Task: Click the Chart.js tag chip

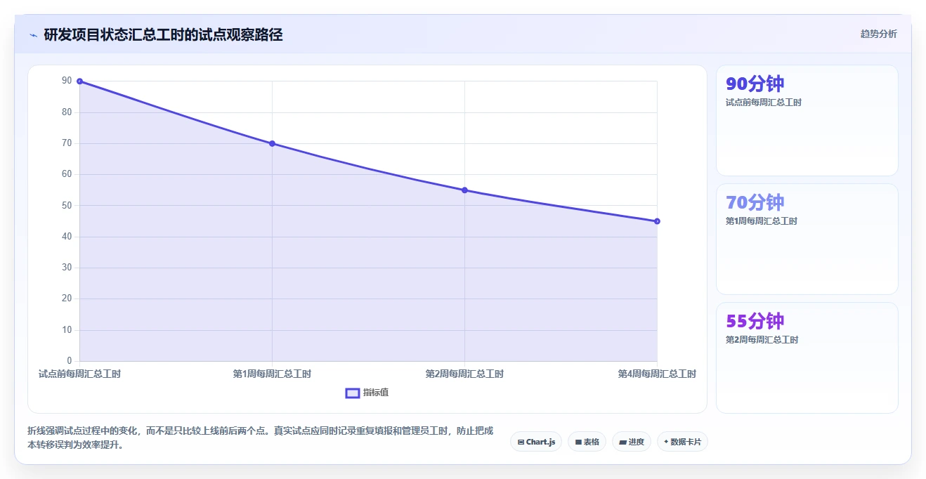Action: coord(536,442)
